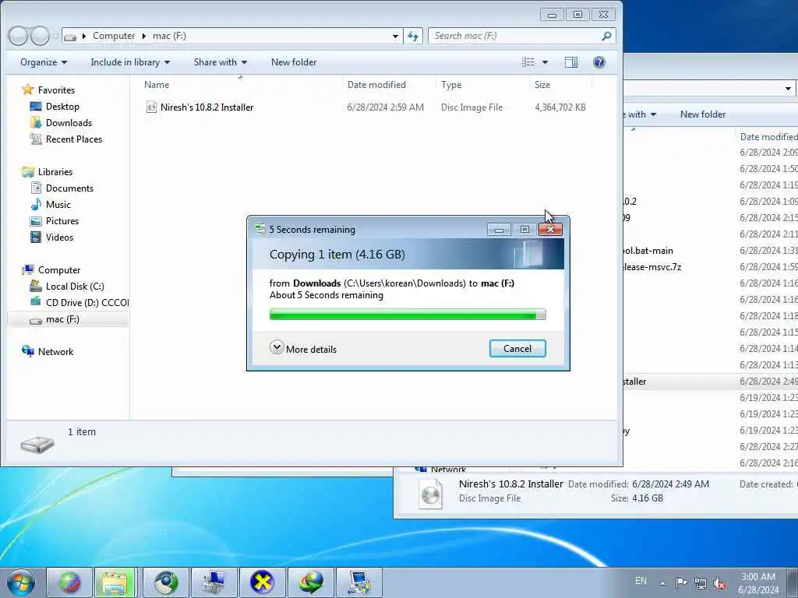Click the Pictures library icon

[36, 220]
